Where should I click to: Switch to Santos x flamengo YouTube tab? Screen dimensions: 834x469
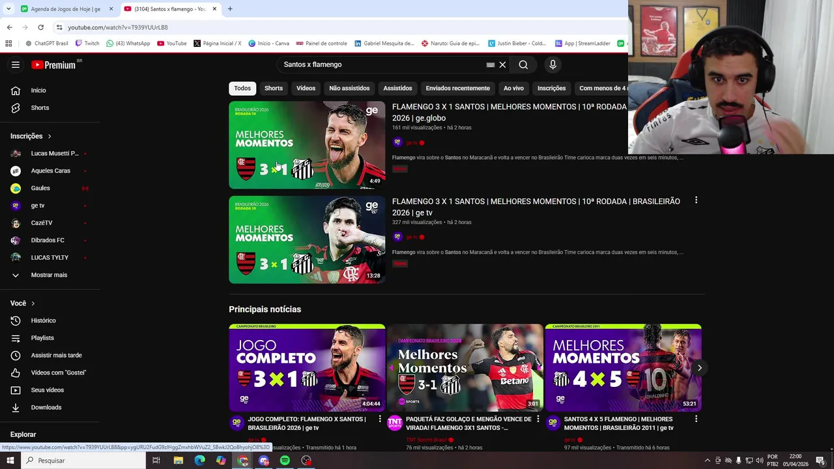[x=170, y=9]
